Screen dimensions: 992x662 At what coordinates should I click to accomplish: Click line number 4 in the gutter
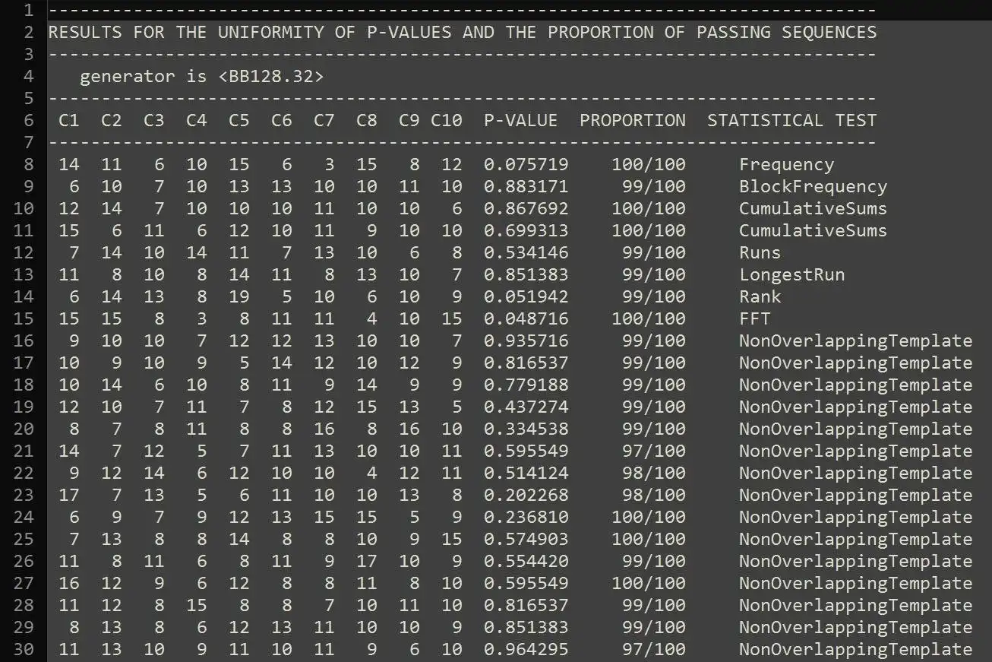[x=29, y=76]
